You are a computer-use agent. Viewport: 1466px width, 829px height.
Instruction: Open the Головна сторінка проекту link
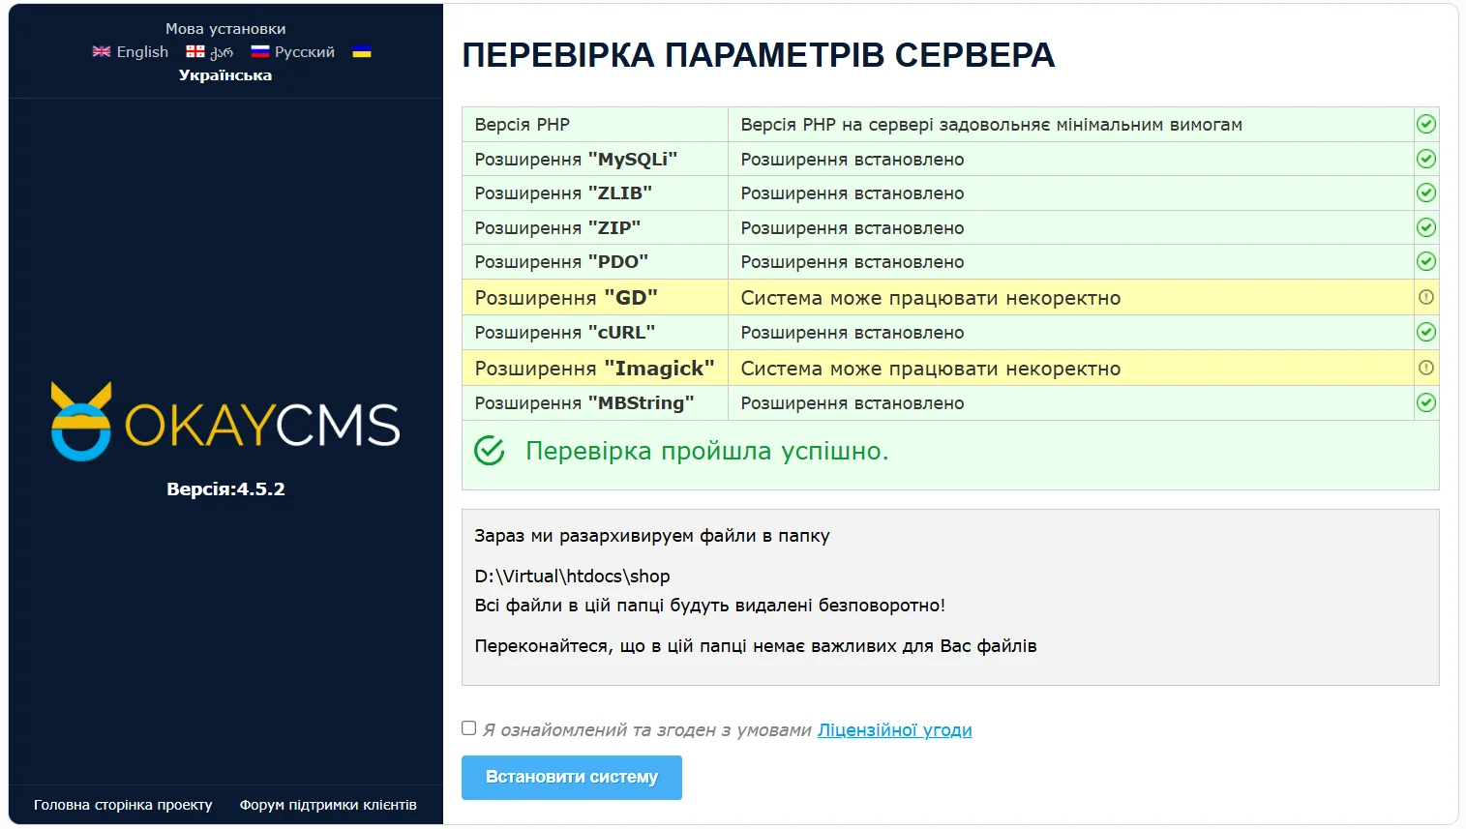coord(122,804)
